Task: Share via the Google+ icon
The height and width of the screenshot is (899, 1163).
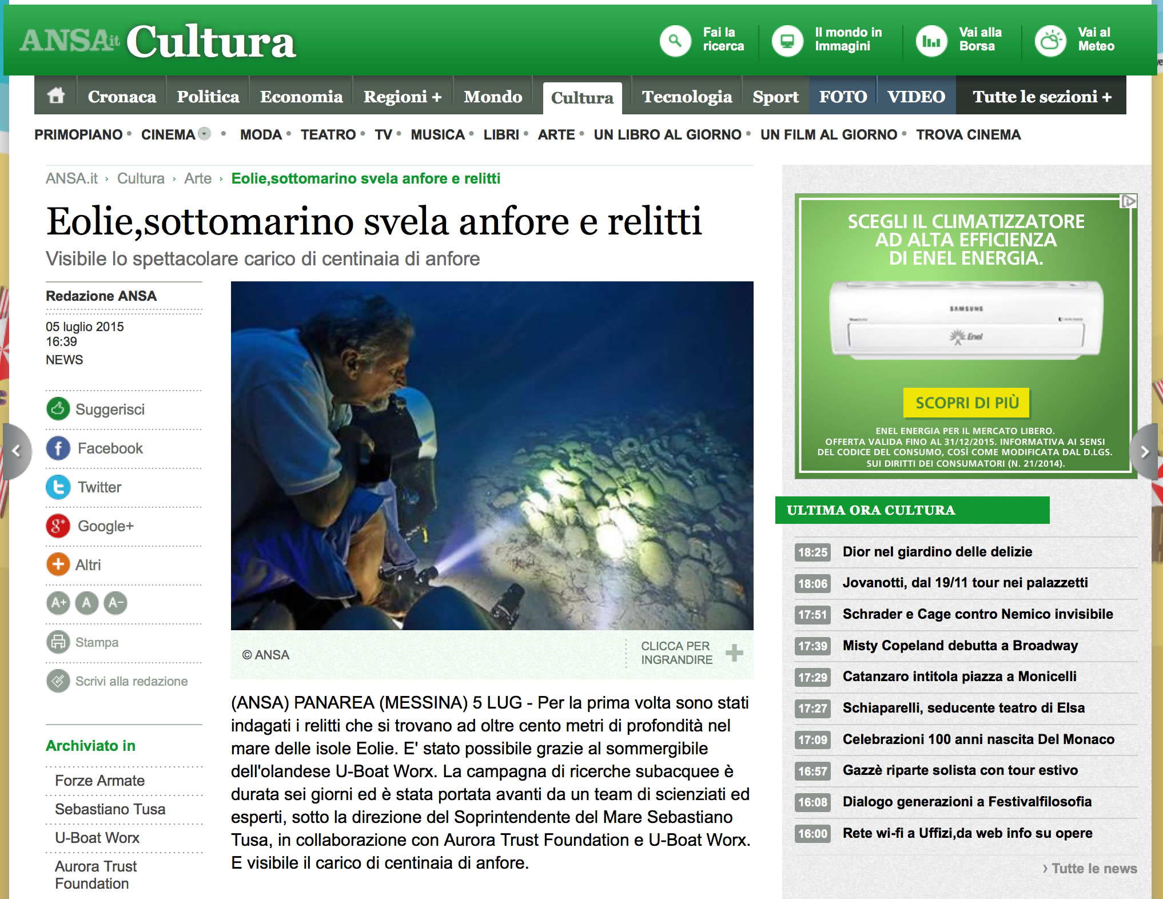Action: click(58, 526)
